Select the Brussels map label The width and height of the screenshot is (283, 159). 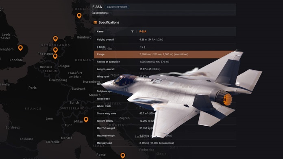pyautogui.click(x=46, y=67)
